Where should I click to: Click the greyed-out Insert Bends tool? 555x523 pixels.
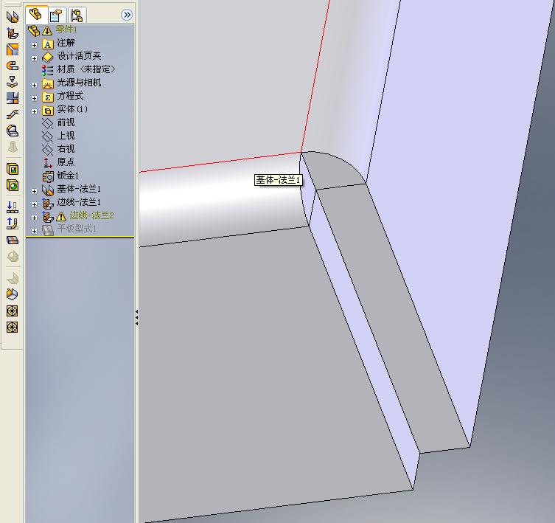point(13,279)
